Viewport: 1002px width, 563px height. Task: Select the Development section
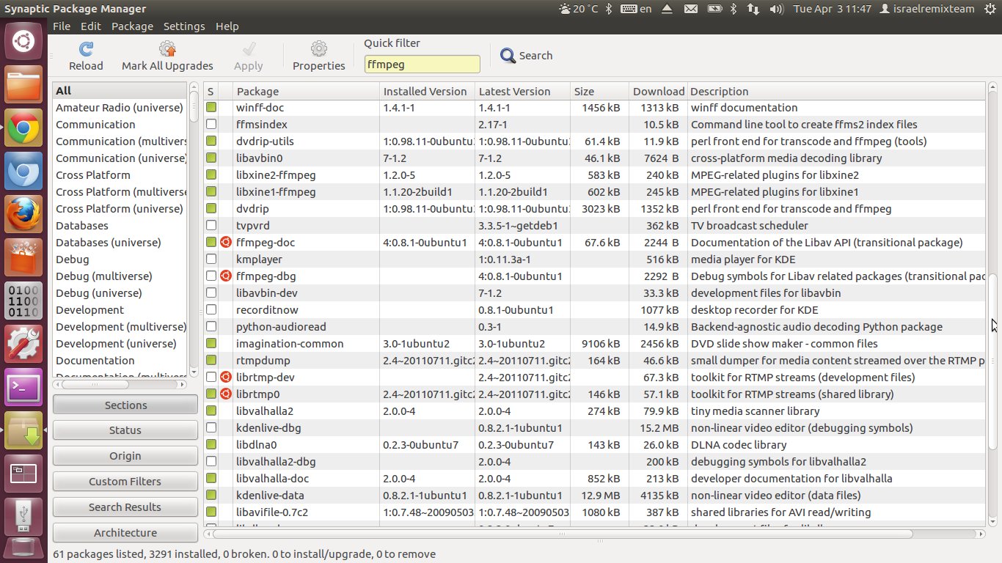120,309
